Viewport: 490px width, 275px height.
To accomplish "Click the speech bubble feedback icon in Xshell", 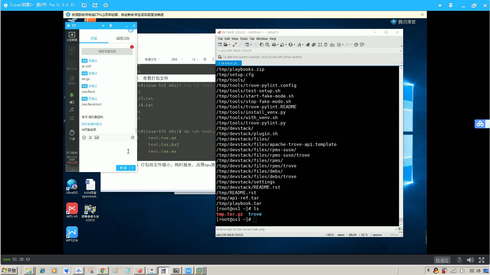I will [362, 45].
